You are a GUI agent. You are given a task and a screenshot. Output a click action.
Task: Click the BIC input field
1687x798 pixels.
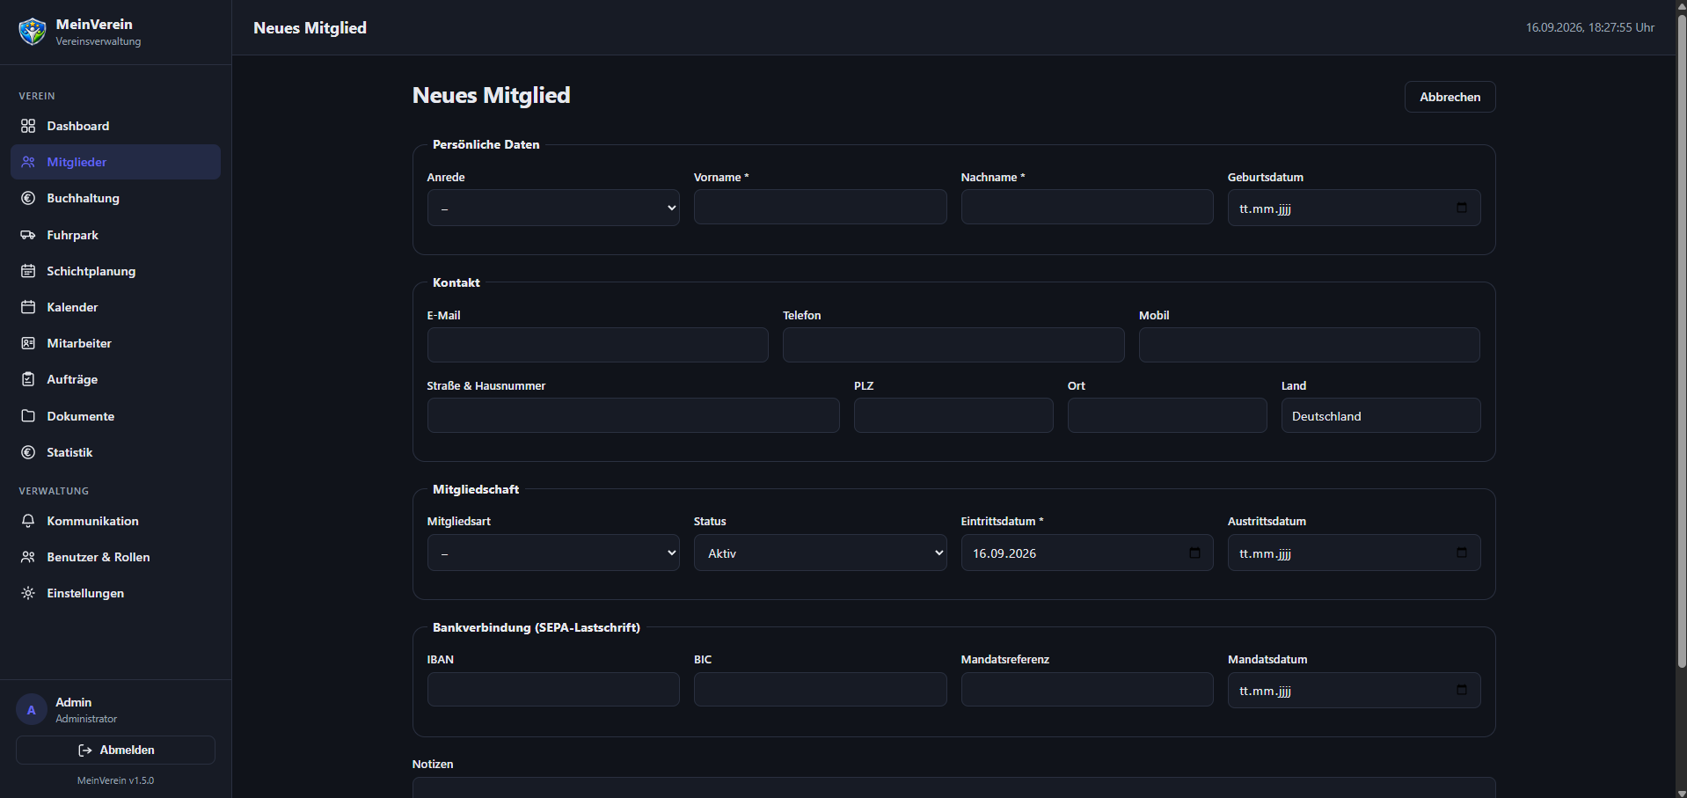coord(820,690)
